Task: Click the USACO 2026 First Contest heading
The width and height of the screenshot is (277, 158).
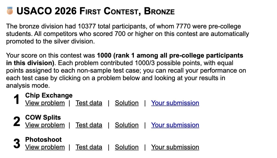Action: (95, 11)
